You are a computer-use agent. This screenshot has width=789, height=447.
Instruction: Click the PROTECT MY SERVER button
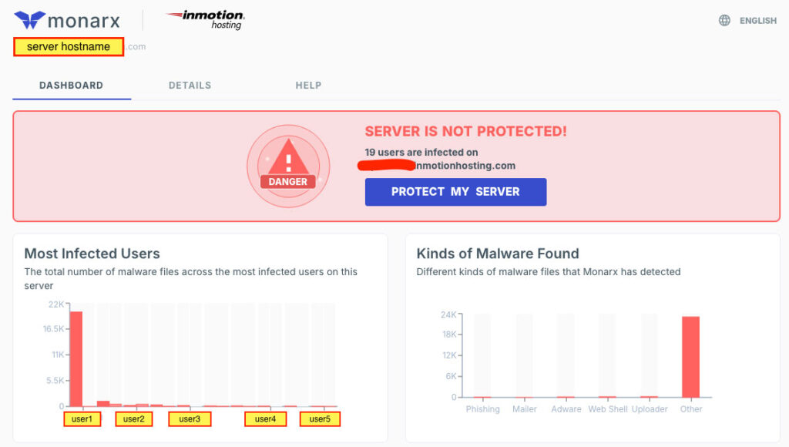click(455, 191)
